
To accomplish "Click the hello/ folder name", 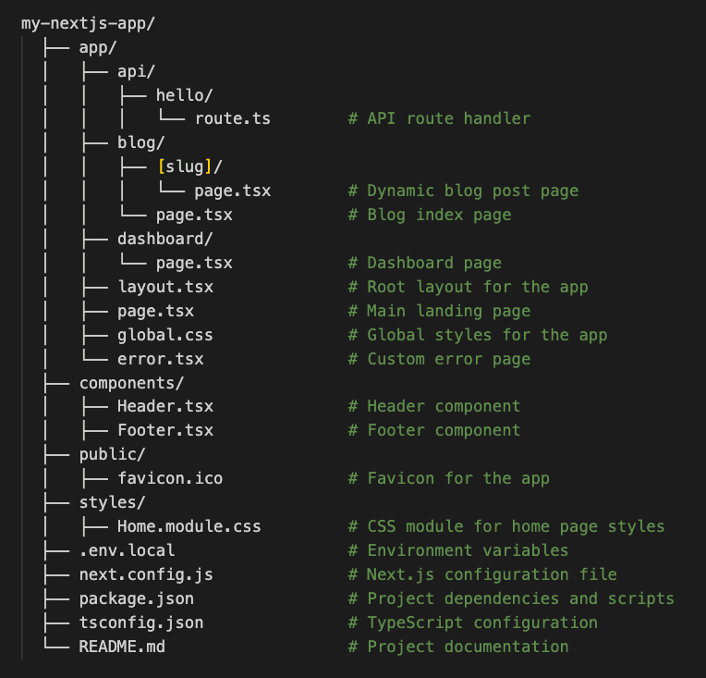I will tap(184, 95).
